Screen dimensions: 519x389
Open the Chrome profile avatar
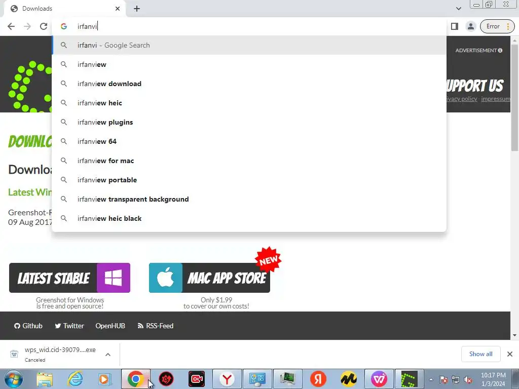point(470,26)
